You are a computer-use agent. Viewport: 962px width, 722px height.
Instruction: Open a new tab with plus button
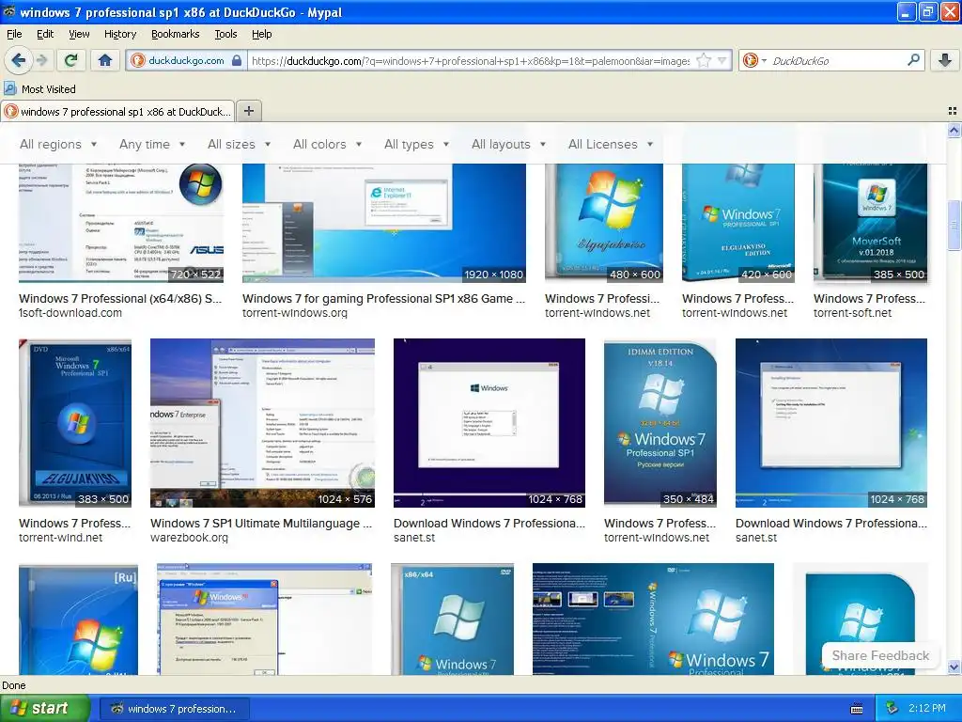tap(248, 111)
